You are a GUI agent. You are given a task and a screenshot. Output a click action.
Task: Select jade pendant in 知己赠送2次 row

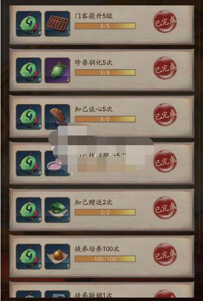(x=29, y=210)
